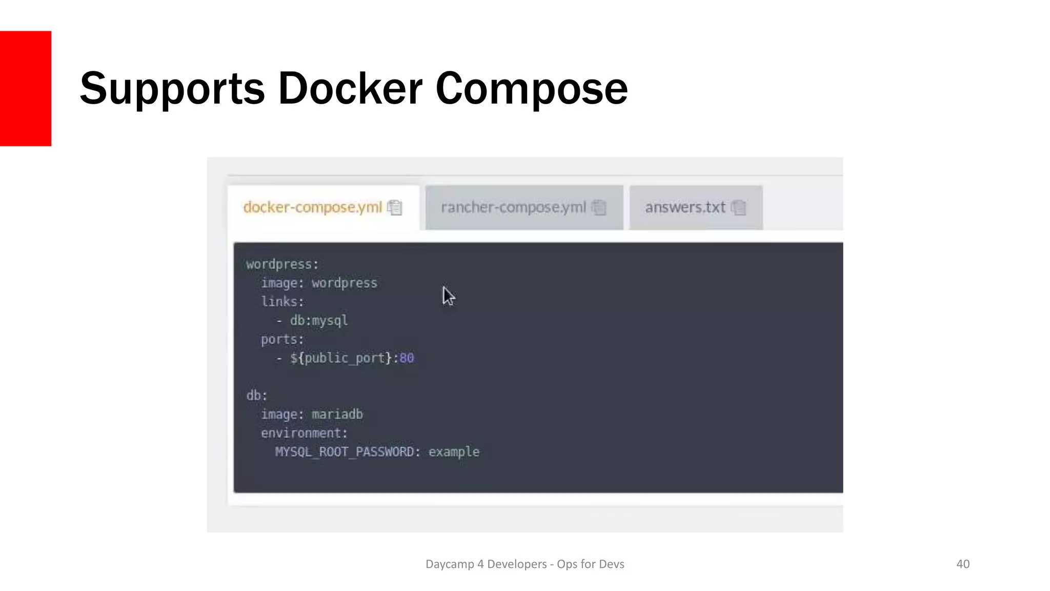Image resolution: width=1050 pixels, height=591 pixels.
Task: Click the slide number 40
Action: coord(963,564)
